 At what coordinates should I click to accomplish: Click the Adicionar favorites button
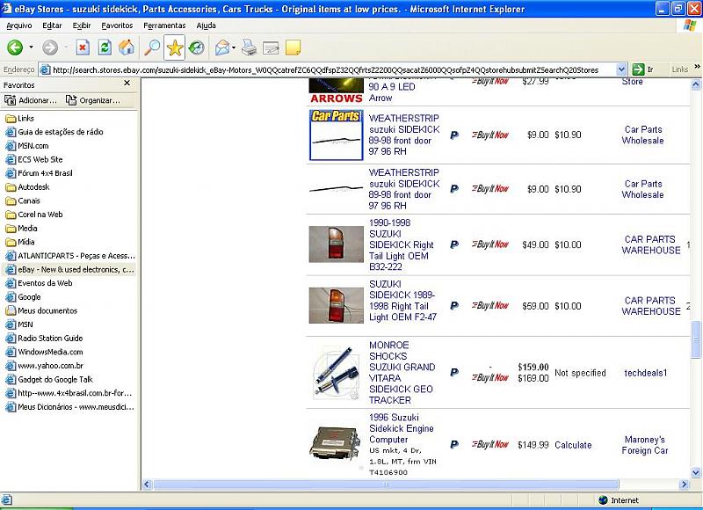32,100
